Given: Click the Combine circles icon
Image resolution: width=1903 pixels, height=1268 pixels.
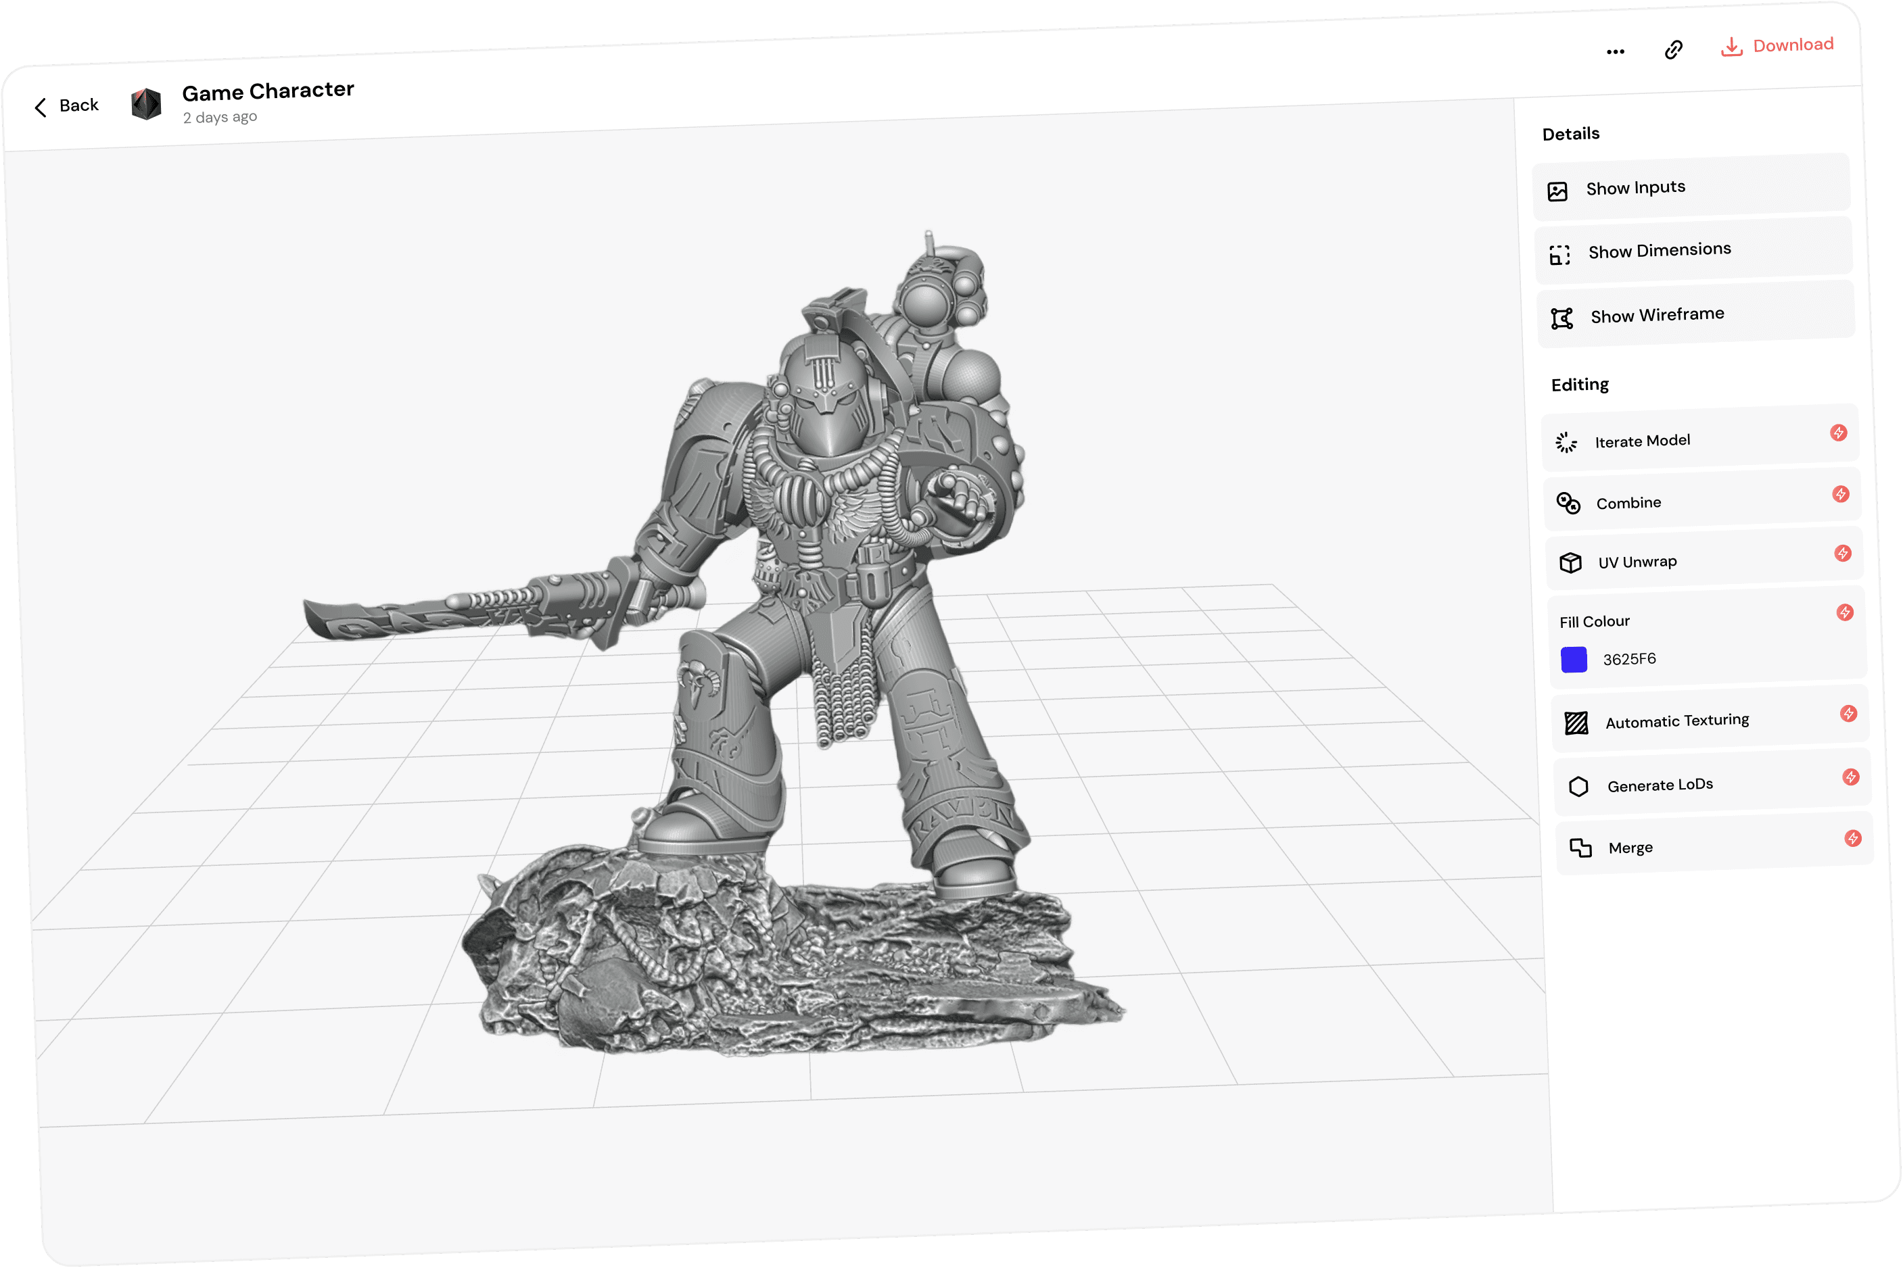Looking at the screenshot, I should [1568, 503].
